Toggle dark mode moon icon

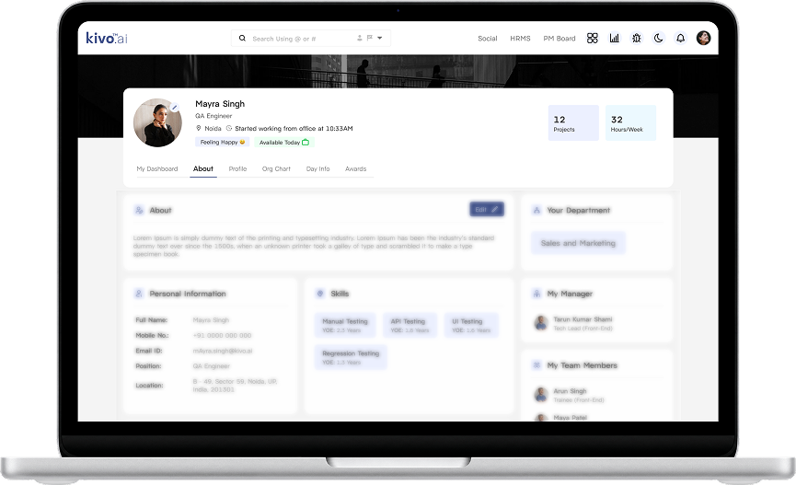coord(659,38)
